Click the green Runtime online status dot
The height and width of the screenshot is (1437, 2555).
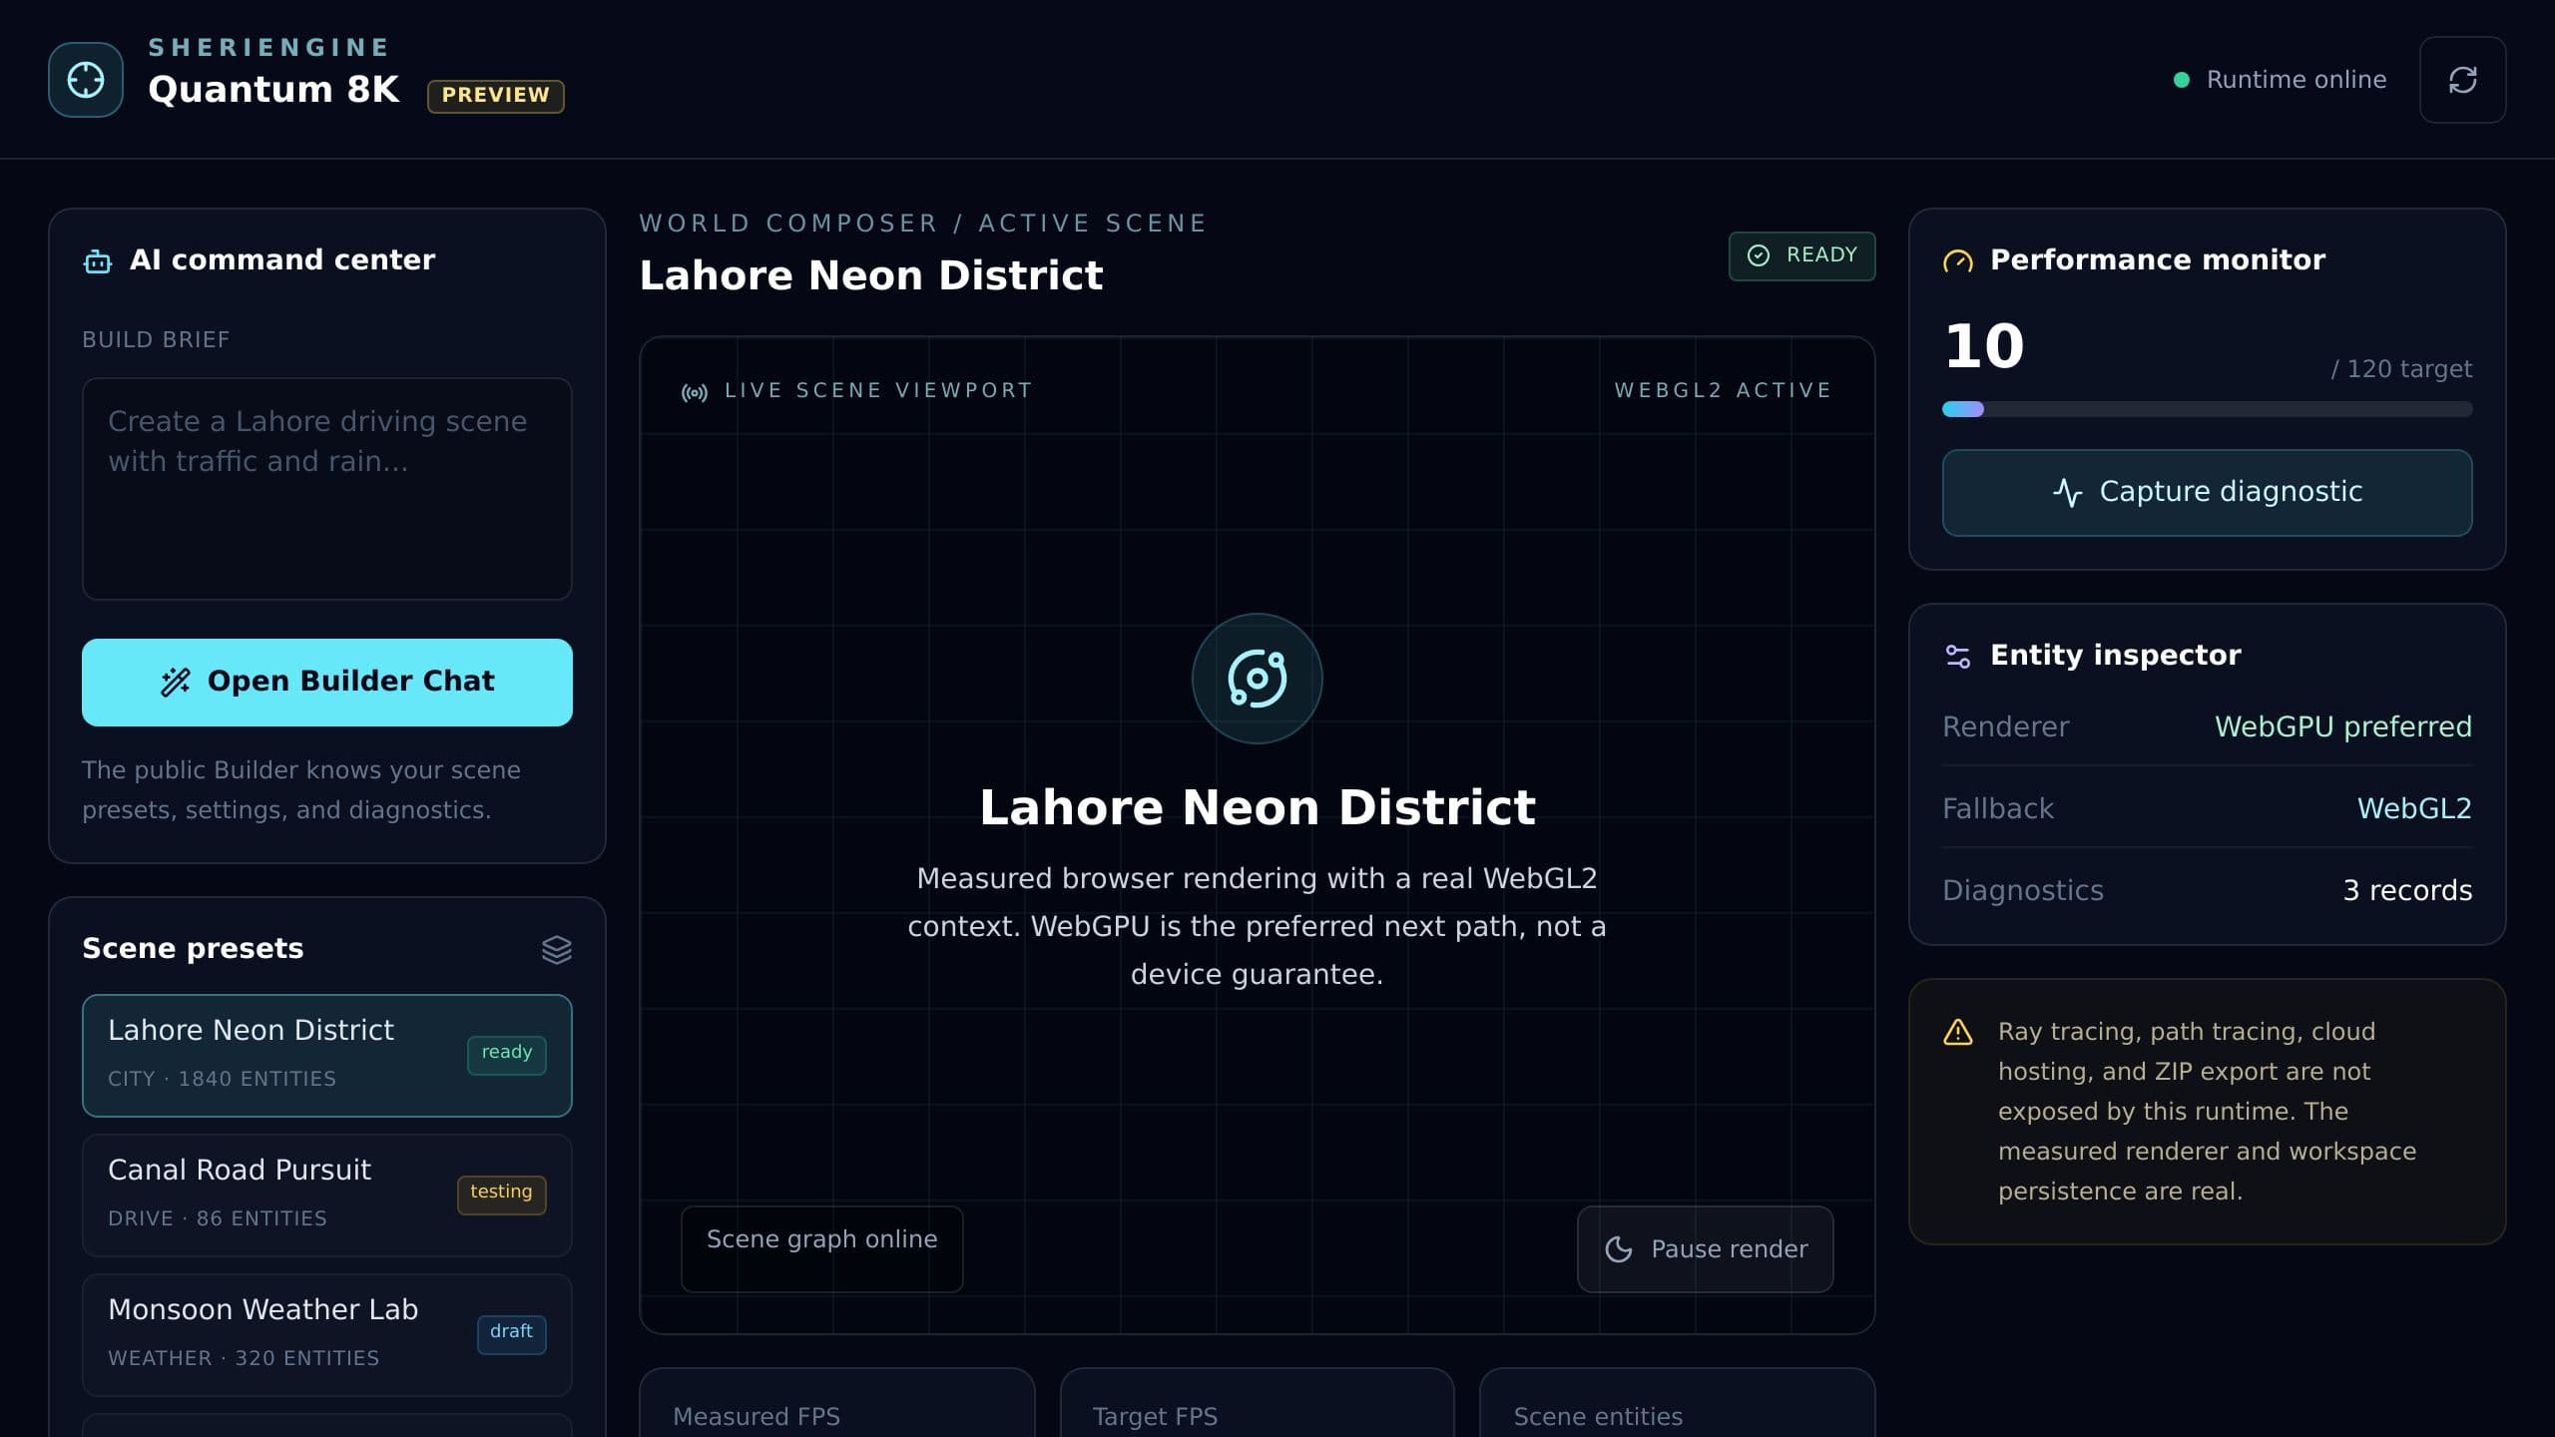[2182, 80]
